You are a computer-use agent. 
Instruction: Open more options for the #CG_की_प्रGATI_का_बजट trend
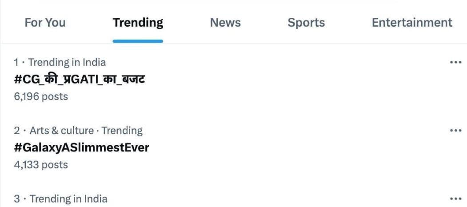pyautogui.click(x=456, y=63)
